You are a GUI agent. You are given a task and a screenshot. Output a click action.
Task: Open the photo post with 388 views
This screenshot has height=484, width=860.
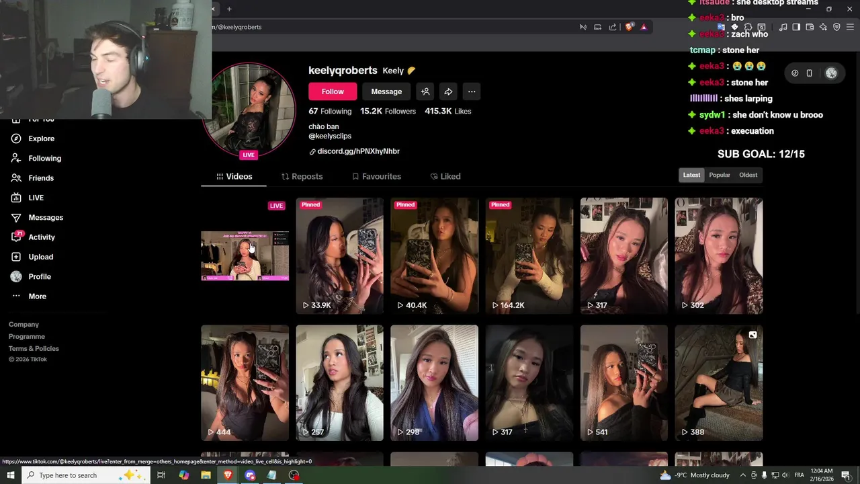tap(719, 383)
